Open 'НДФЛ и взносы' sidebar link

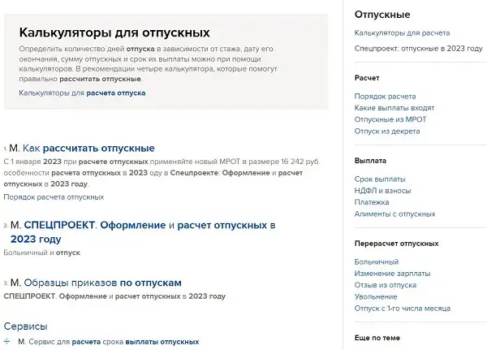click(383, 190)
